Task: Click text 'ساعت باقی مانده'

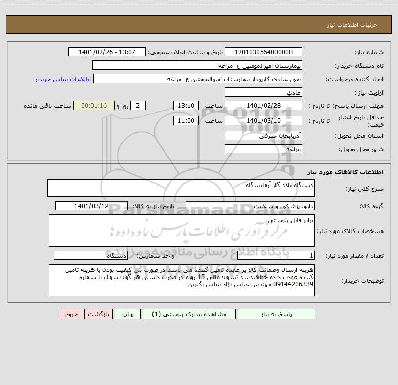Action: click(x=48, y=106)
